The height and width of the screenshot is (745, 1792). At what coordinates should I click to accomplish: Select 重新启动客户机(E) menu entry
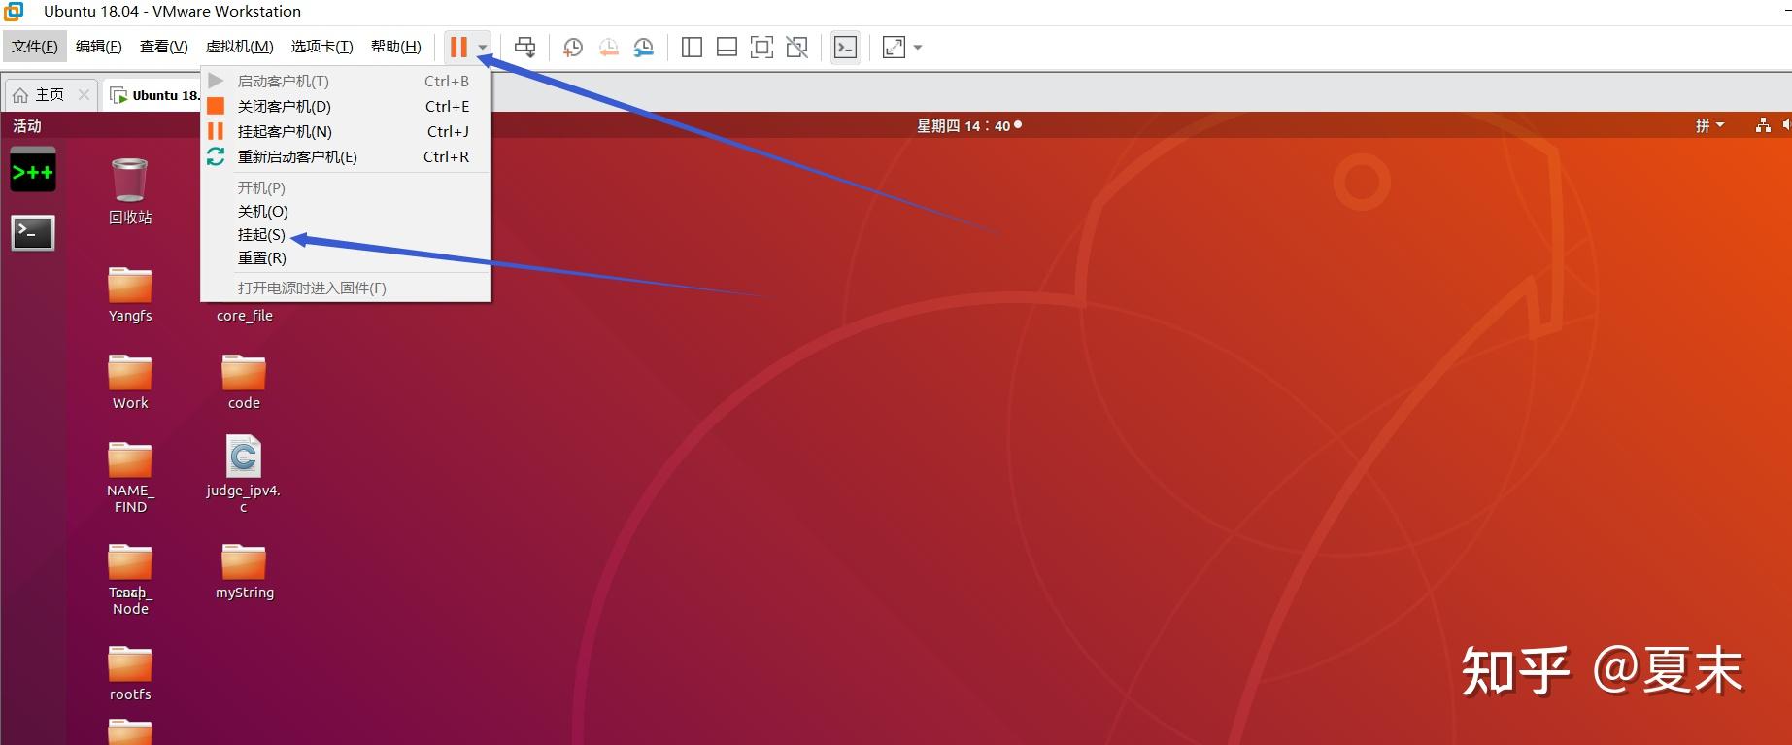coord(346,157)
